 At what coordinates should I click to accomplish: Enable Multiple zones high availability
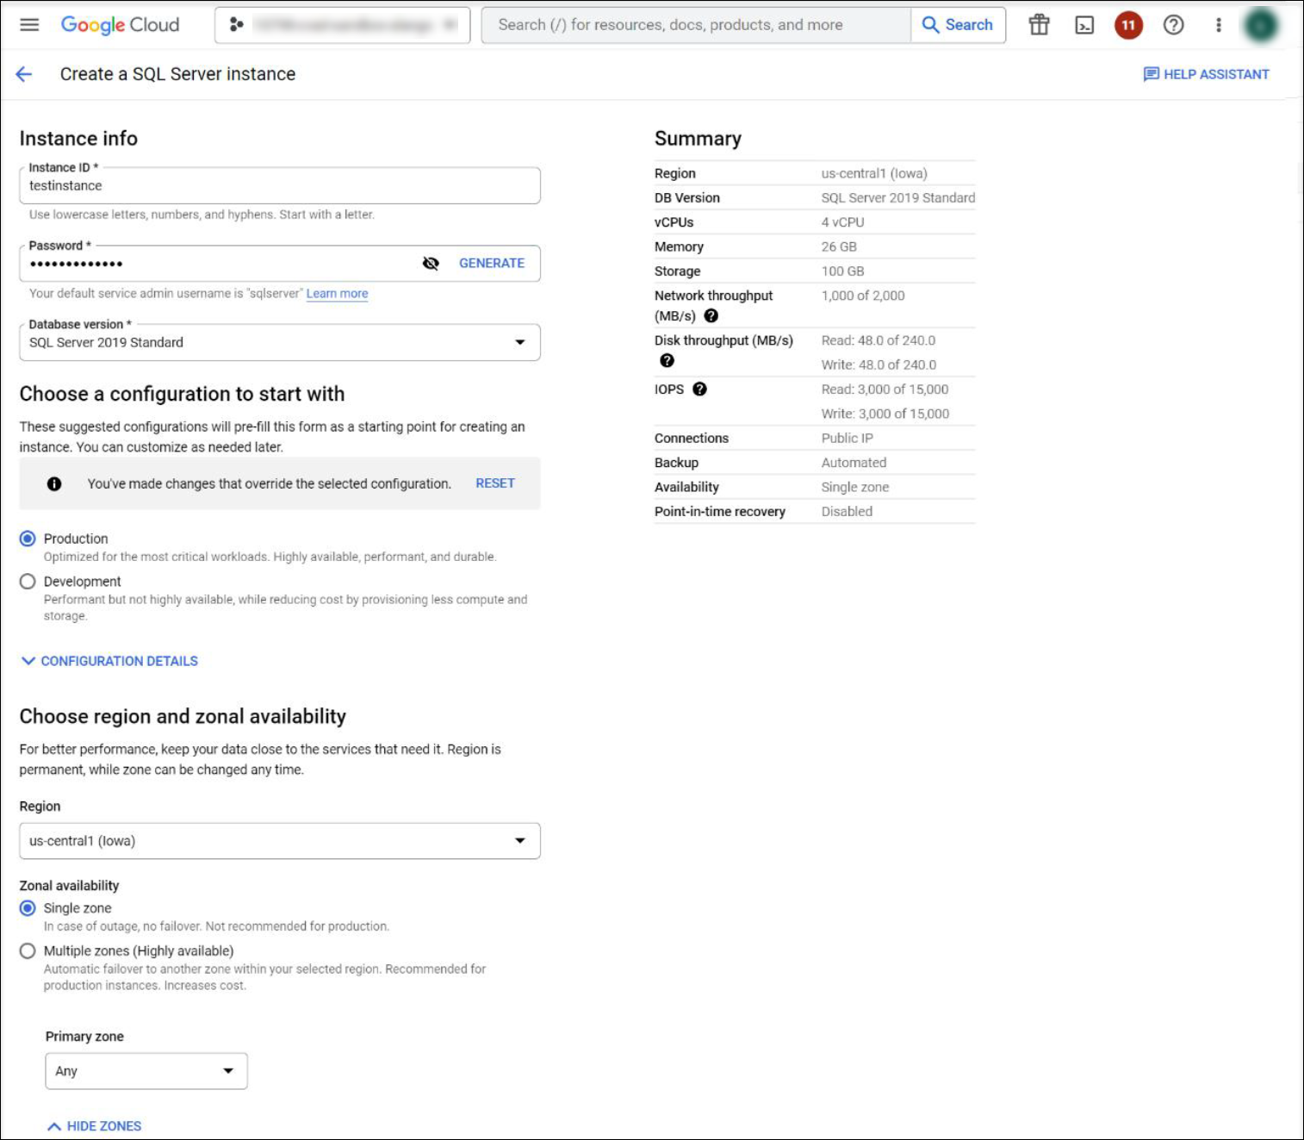tap(27, 951)
